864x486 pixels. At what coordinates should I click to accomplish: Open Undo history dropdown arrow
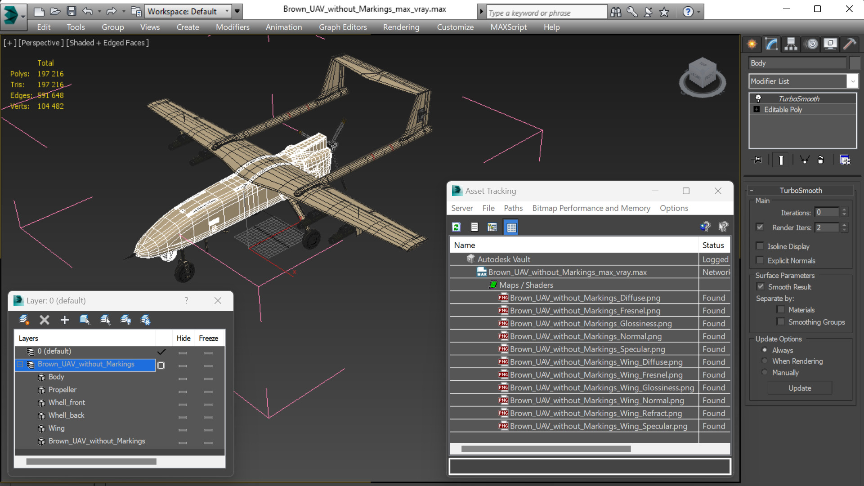(x=99, y=11)
